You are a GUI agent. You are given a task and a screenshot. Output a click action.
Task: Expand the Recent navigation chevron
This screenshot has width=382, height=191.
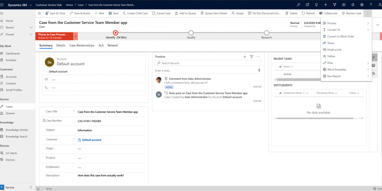pyautogui.click(x=31, y=28)
